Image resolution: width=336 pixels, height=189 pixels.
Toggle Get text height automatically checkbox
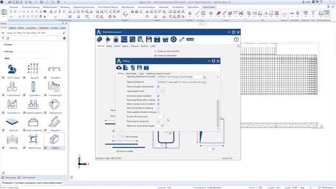point(158,87)
